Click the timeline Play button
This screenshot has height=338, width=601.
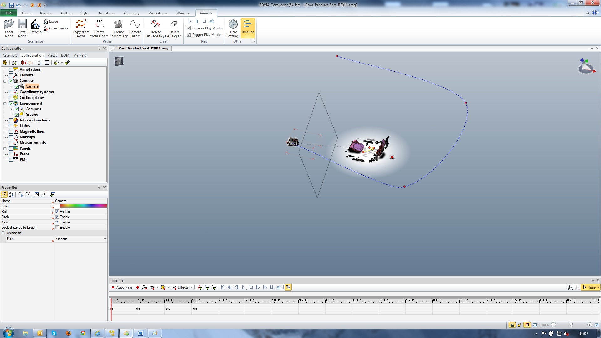[244, 287]
